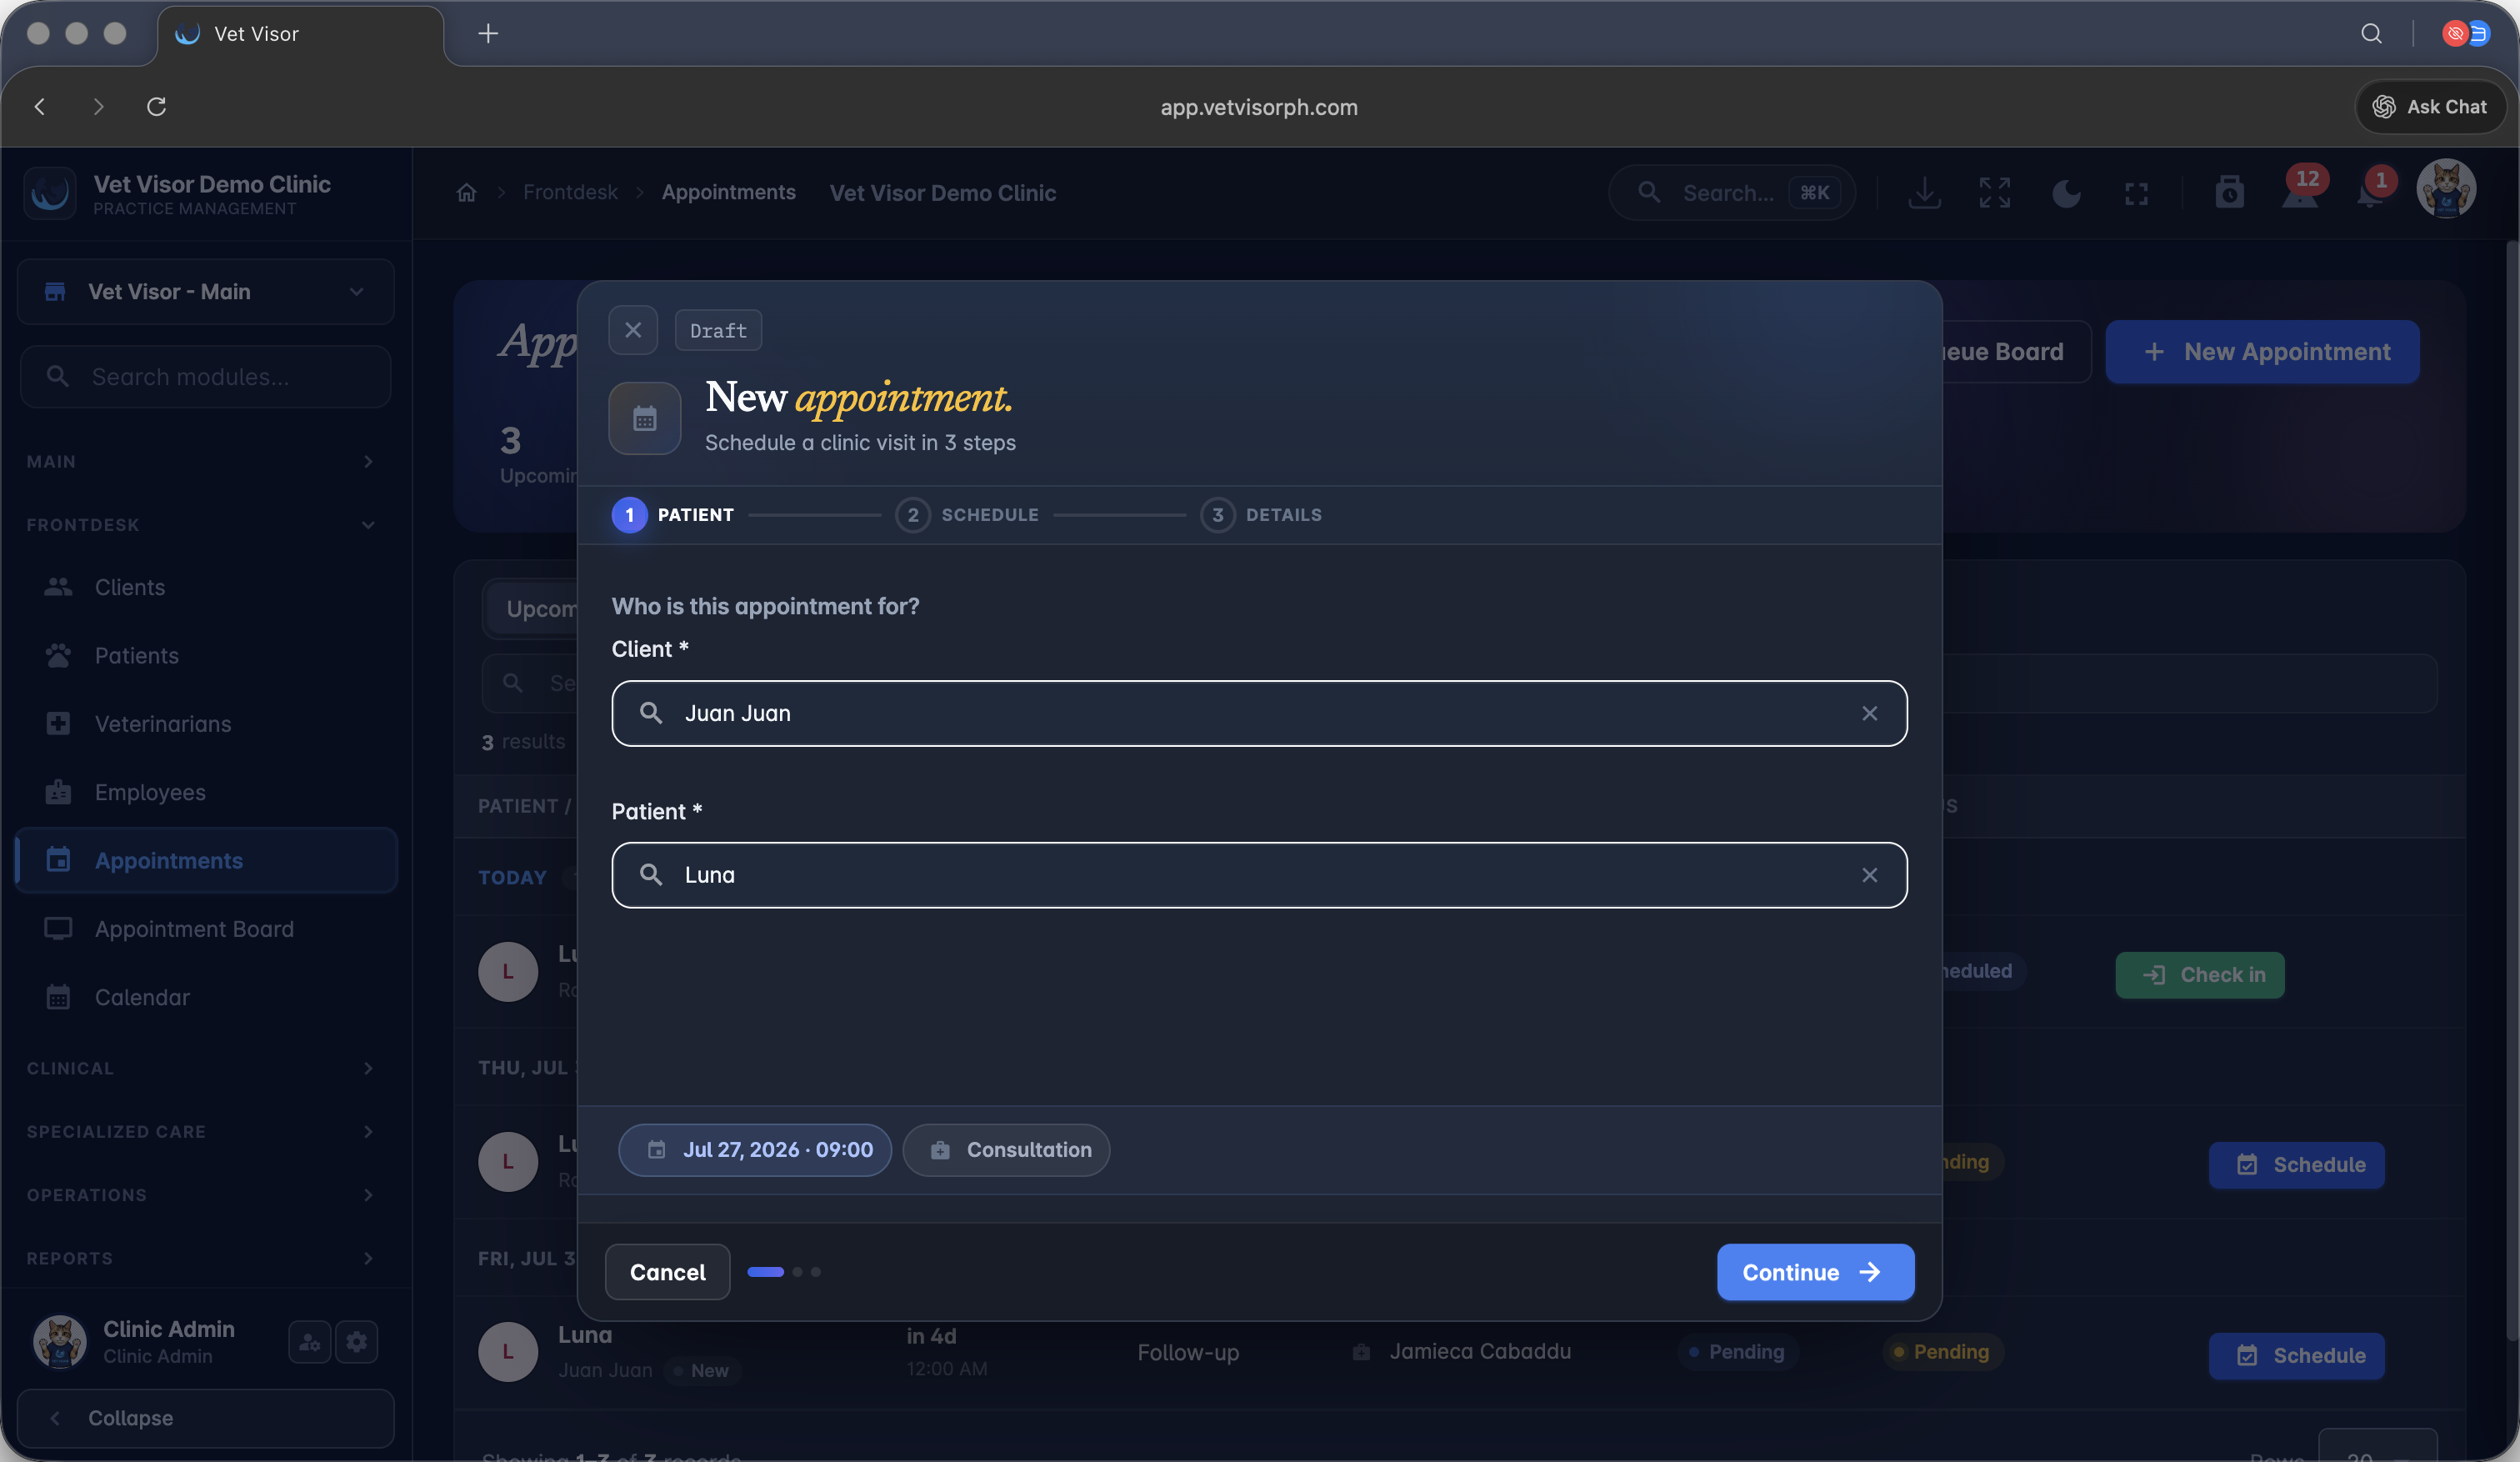Reload the page in the browser
The image size is (2520, 1462).
pos(157,106)
